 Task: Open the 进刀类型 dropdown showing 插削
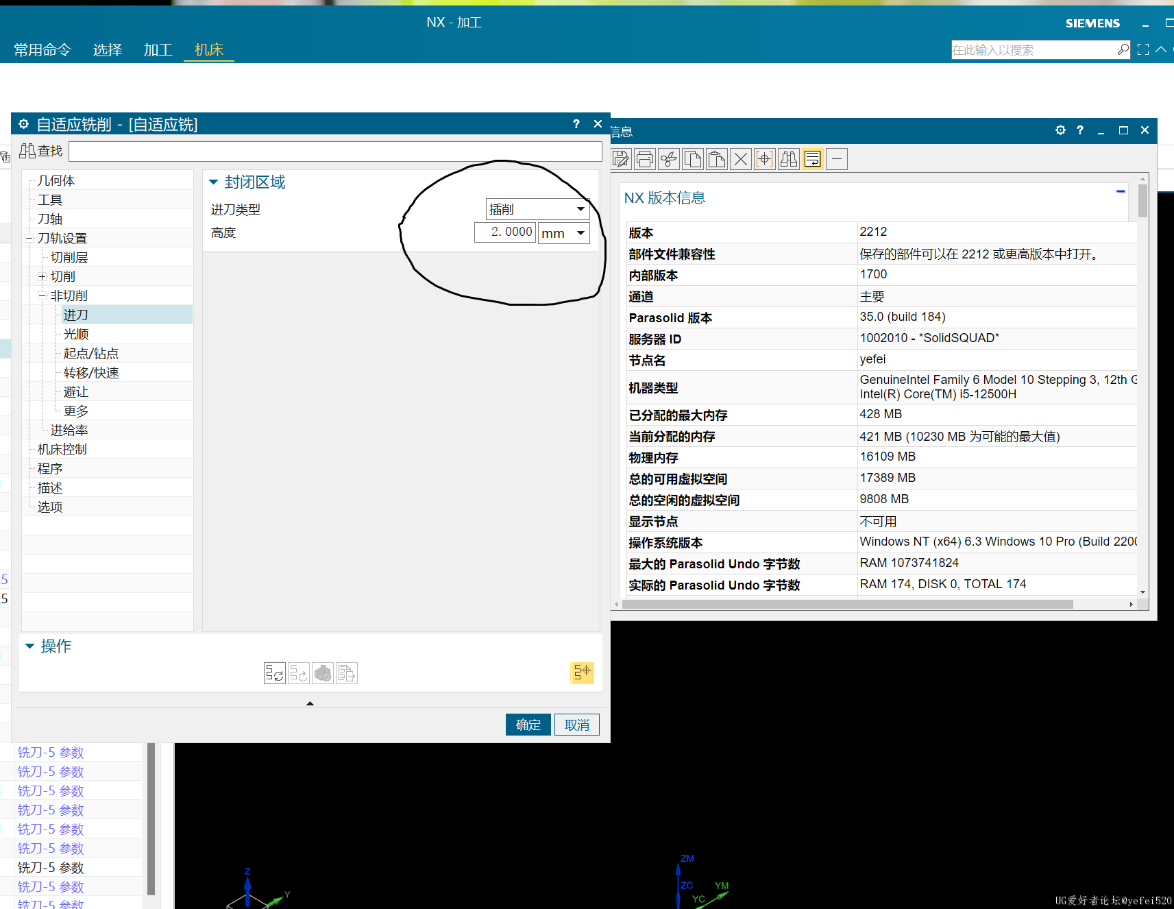pos(538,209)
